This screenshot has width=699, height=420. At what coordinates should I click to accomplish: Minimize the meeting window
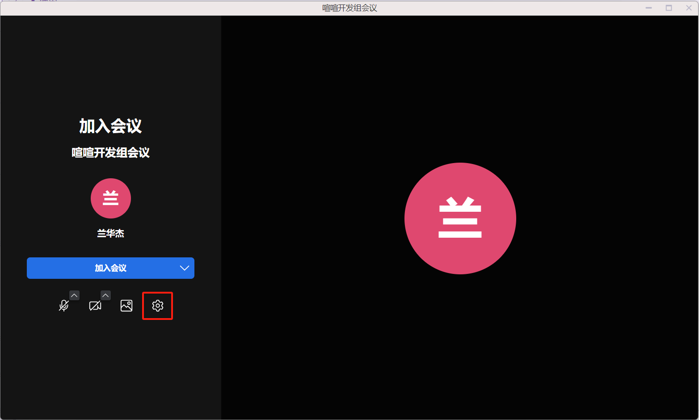[x=648, y=8]
